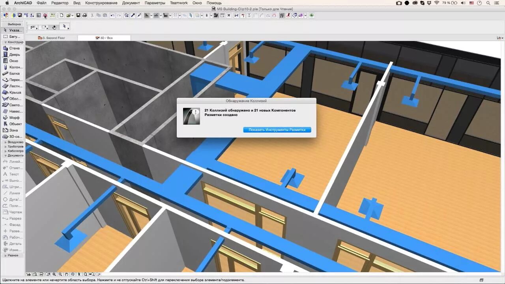The height and width of the screenshot is (284, 505).
Task: Click the Wi-Fi status icon
Action: (x=437, y=3)
